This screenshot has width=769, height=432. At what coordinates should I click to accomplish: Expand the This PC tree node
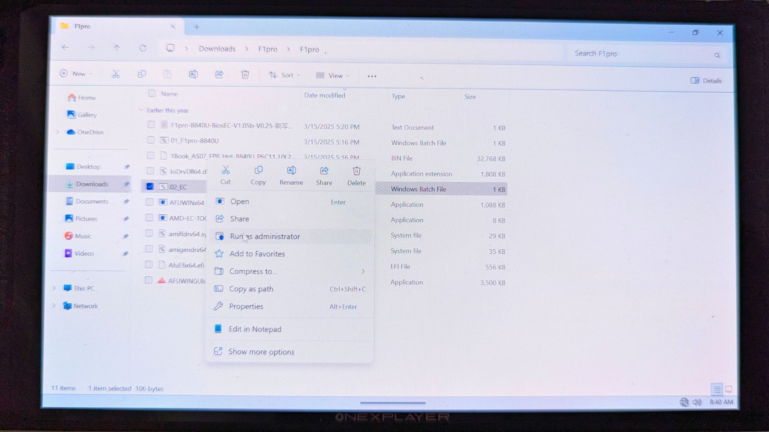pyautogui.click(x=54, y=288)
